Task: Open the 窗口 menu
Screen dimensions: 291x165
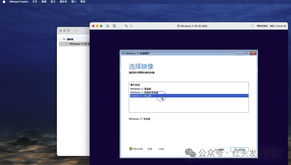Action: coord(74,2)
